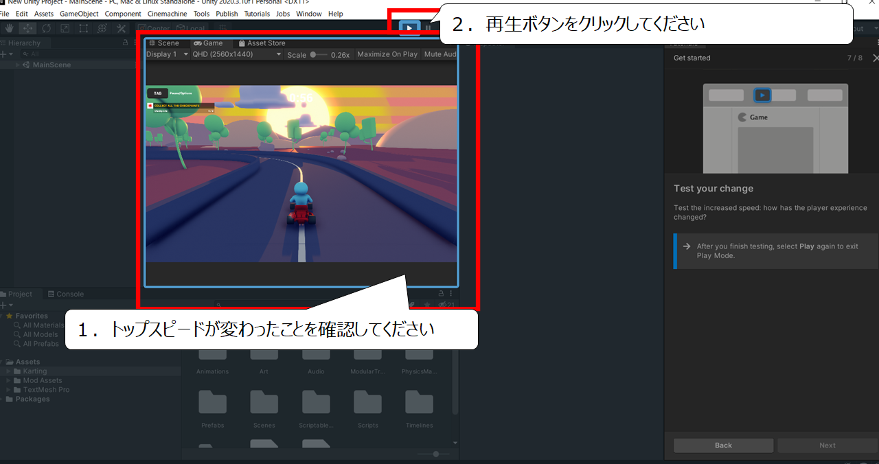Toggle the Hierarchy panel lock icon

(125, 43)
